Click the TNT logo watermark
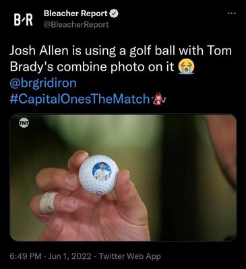The width and height of the screenshot is (246, 269). 24,124
